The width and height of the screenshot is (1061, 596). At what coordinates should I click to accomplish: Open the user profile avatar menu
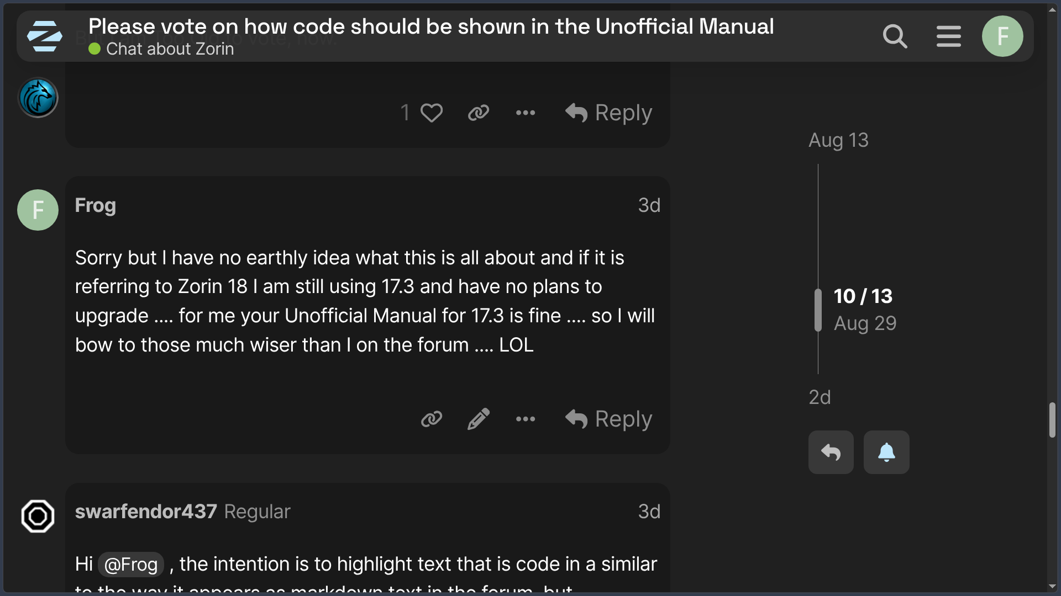tap(1002, 36)
